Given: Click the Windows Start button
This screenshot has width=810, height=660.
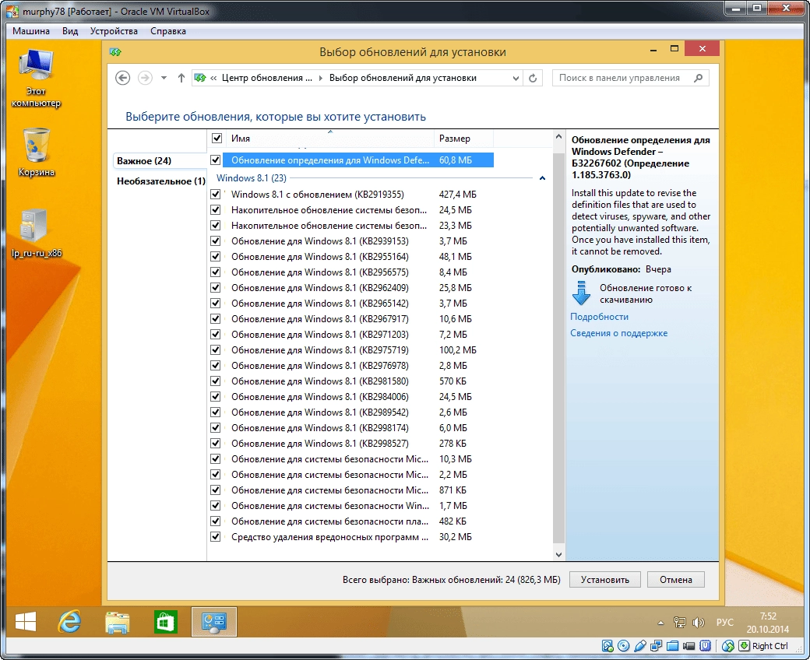Looking at the screenshot, I should 26,621.
